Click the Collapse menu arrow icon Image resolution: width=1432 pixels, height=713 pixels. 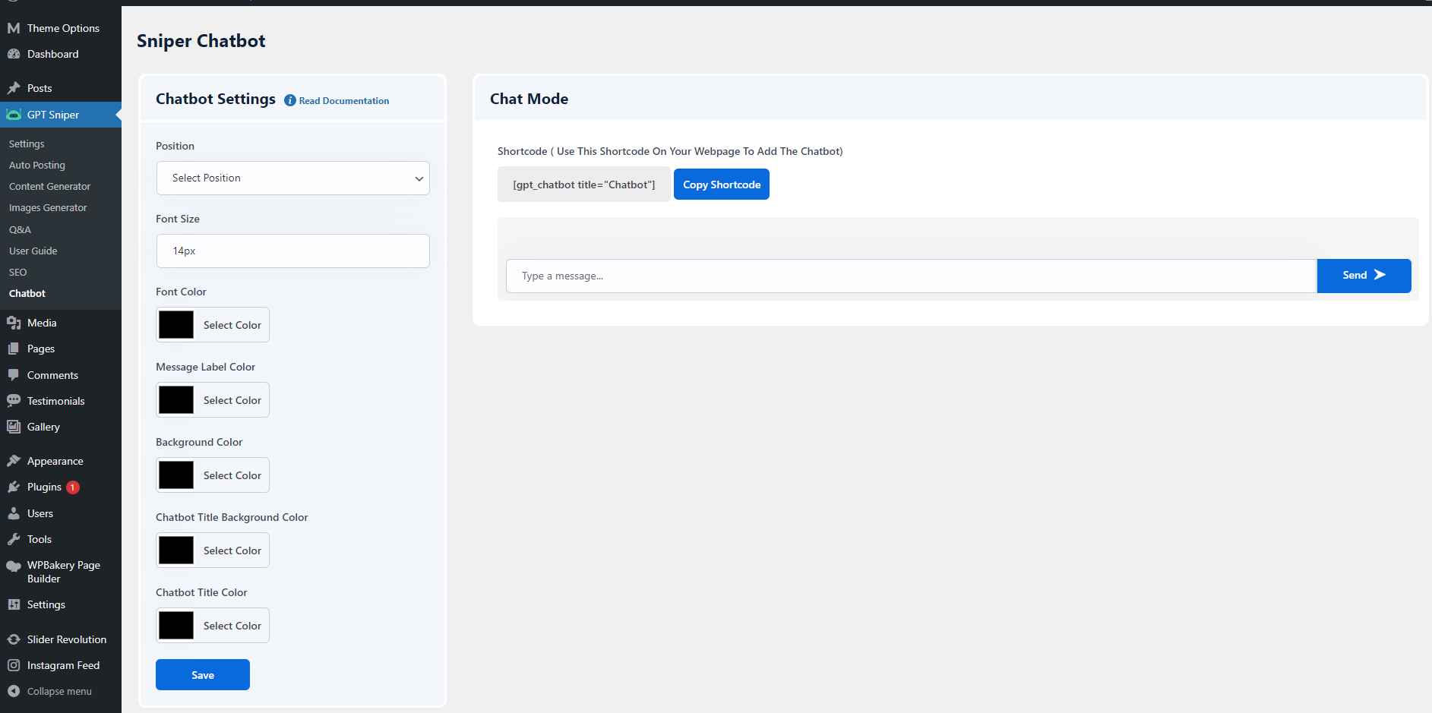point(14,691)
